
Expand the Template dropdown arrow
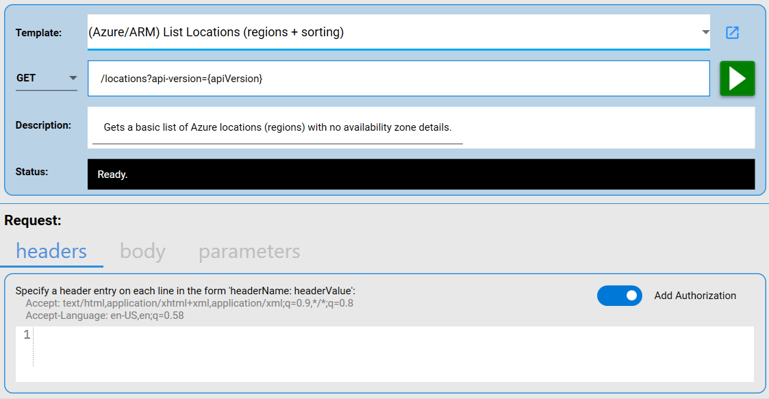coord(705,32)
